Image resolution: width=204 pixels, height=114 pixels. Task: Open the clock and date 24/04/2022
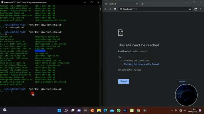click(192, 111)
